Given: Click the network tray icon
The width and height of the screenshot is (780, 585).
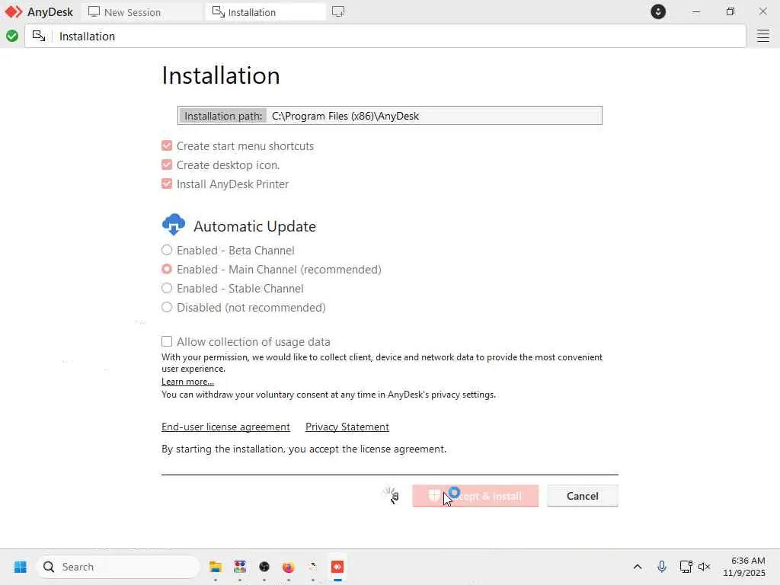Looking at the screenshot, I should coord(686,567).
